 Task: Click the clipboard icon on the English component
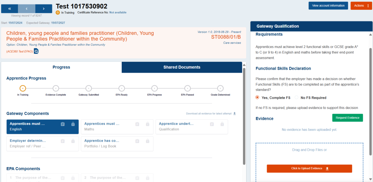coord(63,124)
